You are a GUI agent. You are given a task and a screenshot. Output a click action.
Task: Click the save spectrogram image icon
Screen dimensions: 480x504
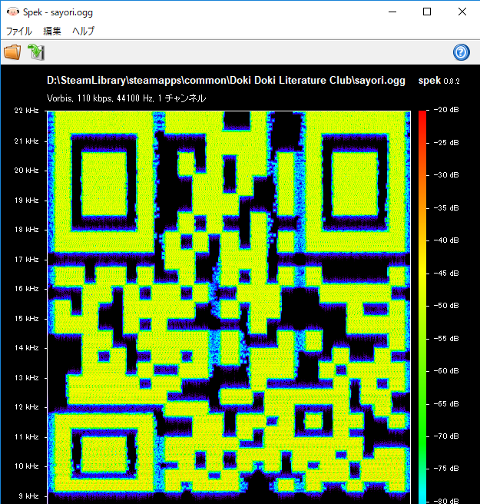coord(36,52)
